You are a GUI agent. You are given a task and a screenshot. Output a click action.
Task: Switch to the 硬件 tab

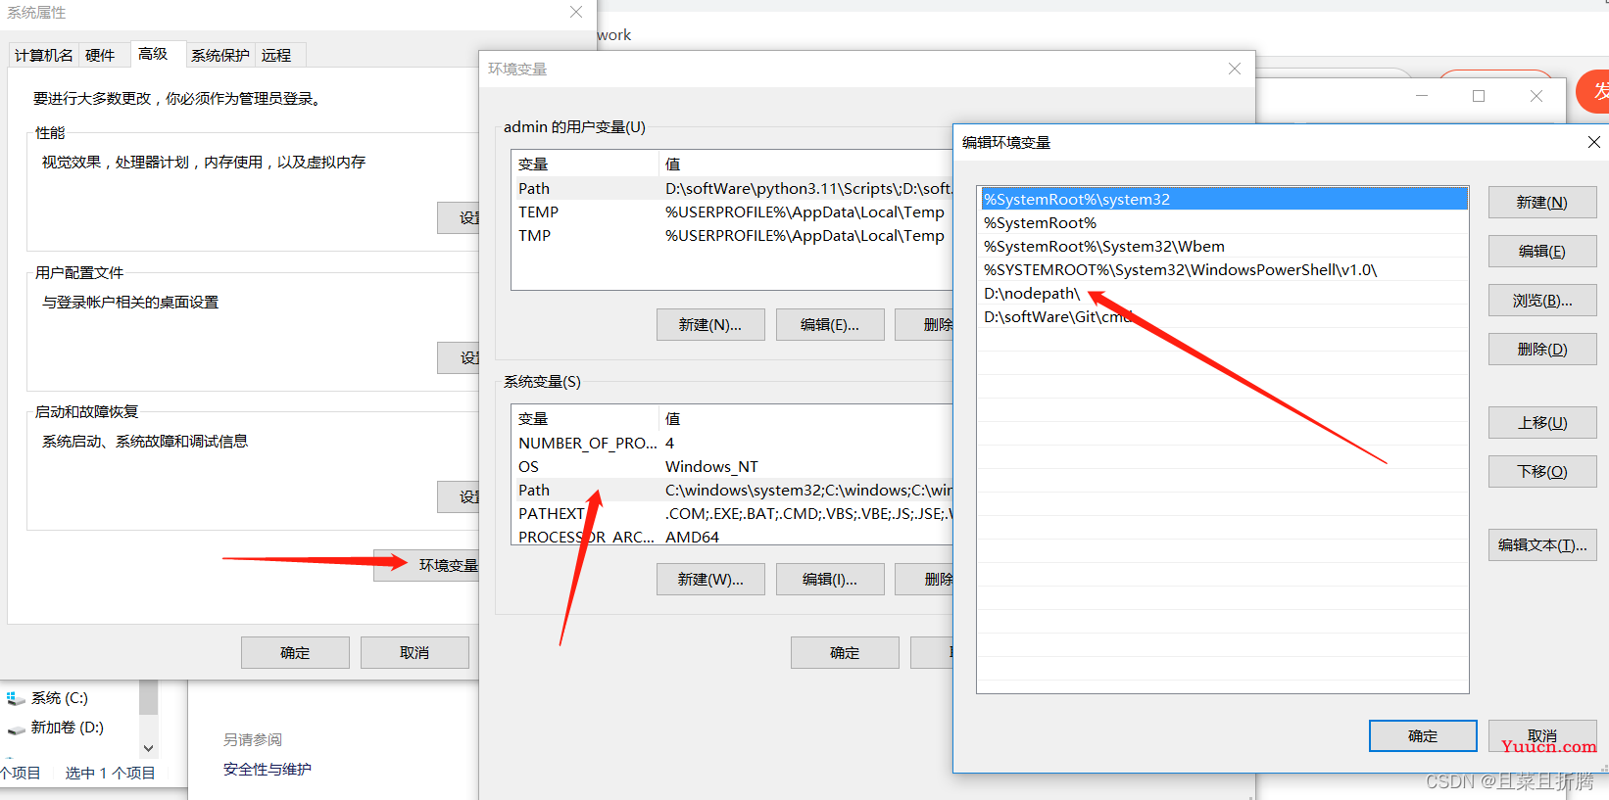coord(100,55)
